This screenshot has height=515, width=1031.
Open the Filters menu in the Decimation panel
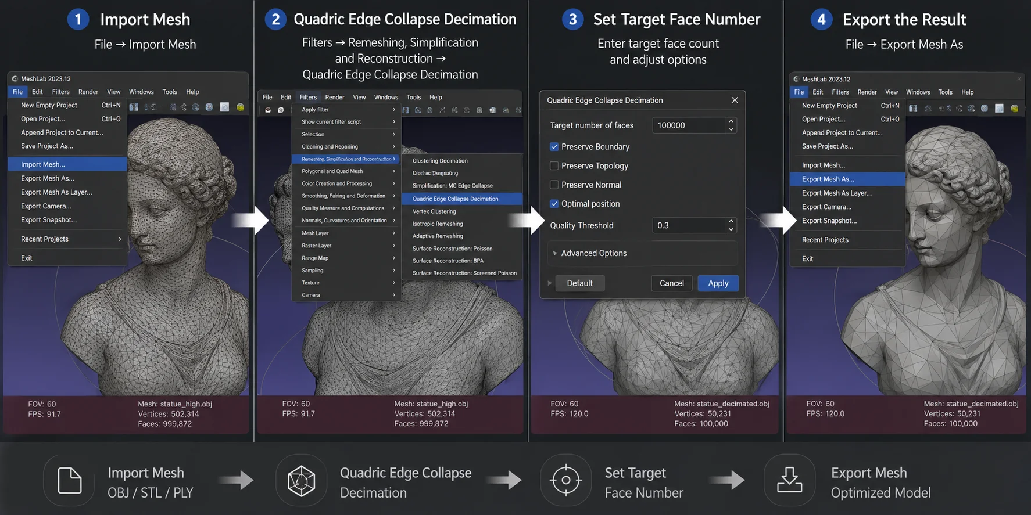308,97
